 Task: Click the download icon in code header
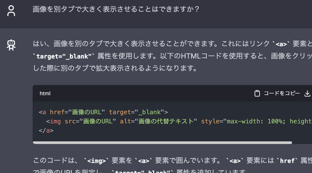click(307, 93)
